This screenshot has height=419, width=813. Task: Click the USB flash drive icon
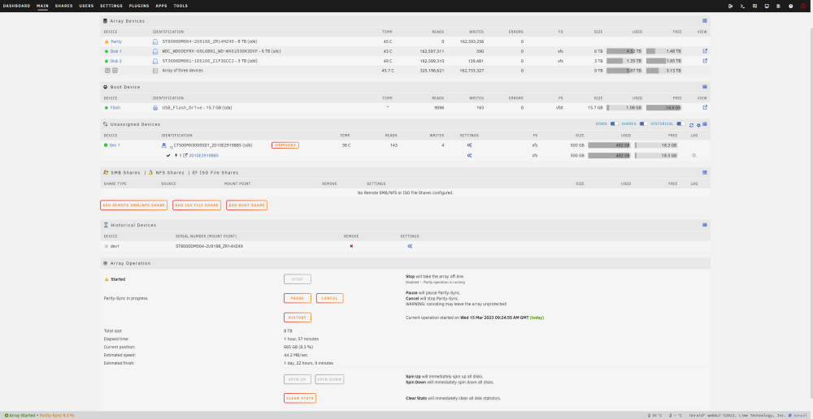(x=154, y=108)
